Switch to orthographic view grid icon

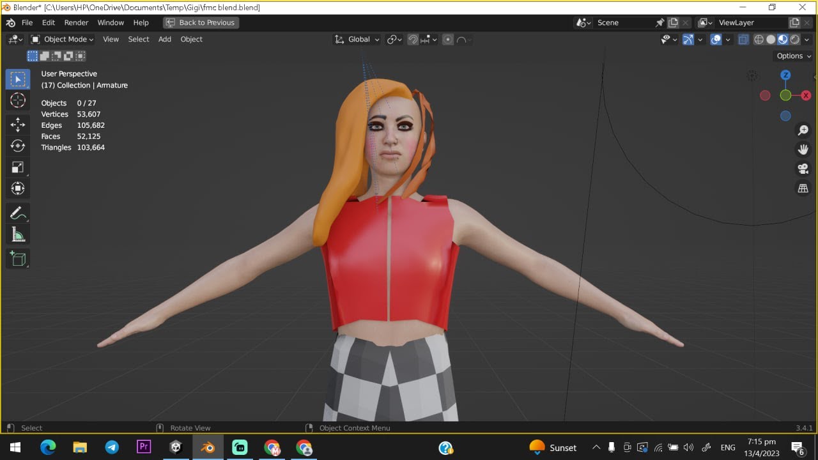[803, 188]
